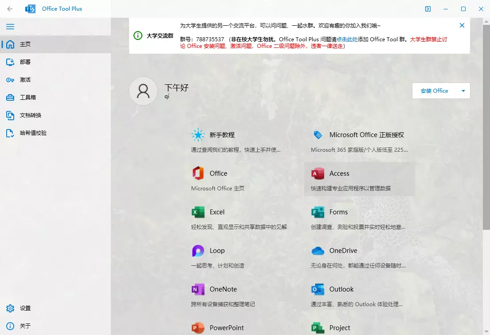
Task: Launch the OneNote tile icon
Action: coord(198,289)
